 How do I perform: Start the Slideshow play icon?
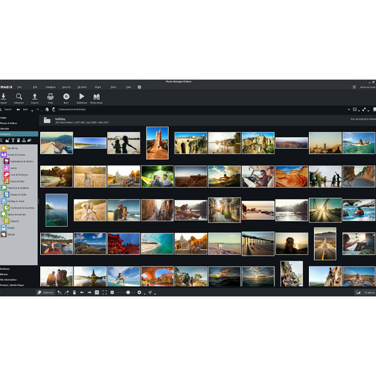(x=81, y=97)
